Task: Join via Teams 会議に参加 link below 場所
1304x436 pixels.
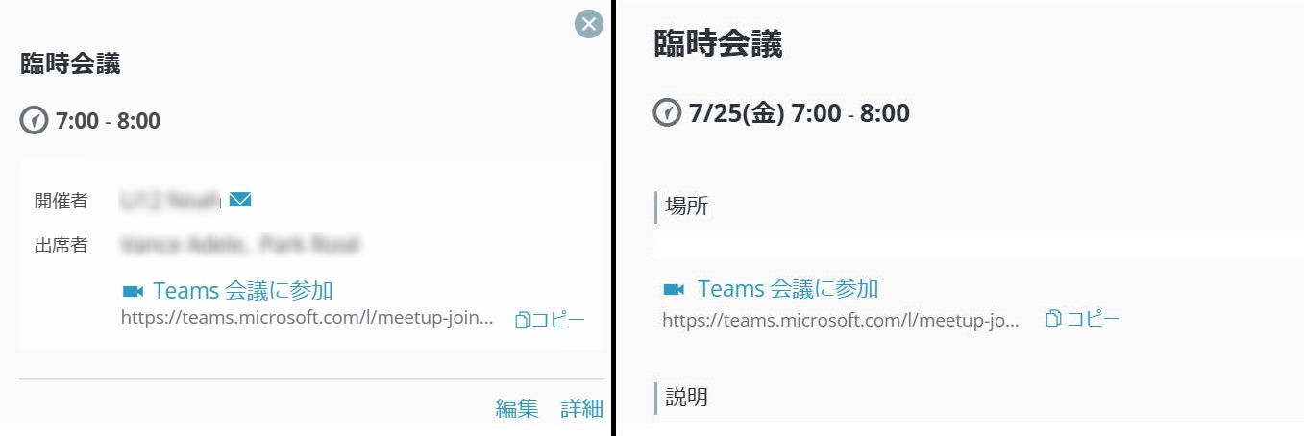Action: [x=788, y=288]
